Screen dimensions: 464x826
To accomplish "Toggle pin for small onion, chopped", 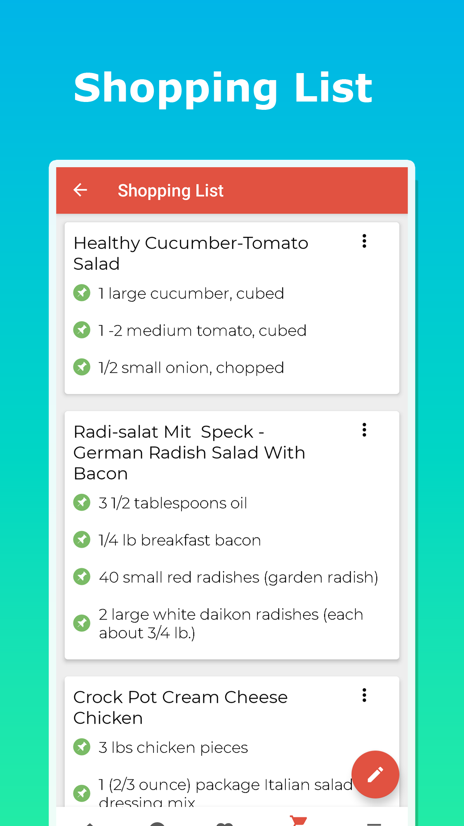I will click(82, 367).
